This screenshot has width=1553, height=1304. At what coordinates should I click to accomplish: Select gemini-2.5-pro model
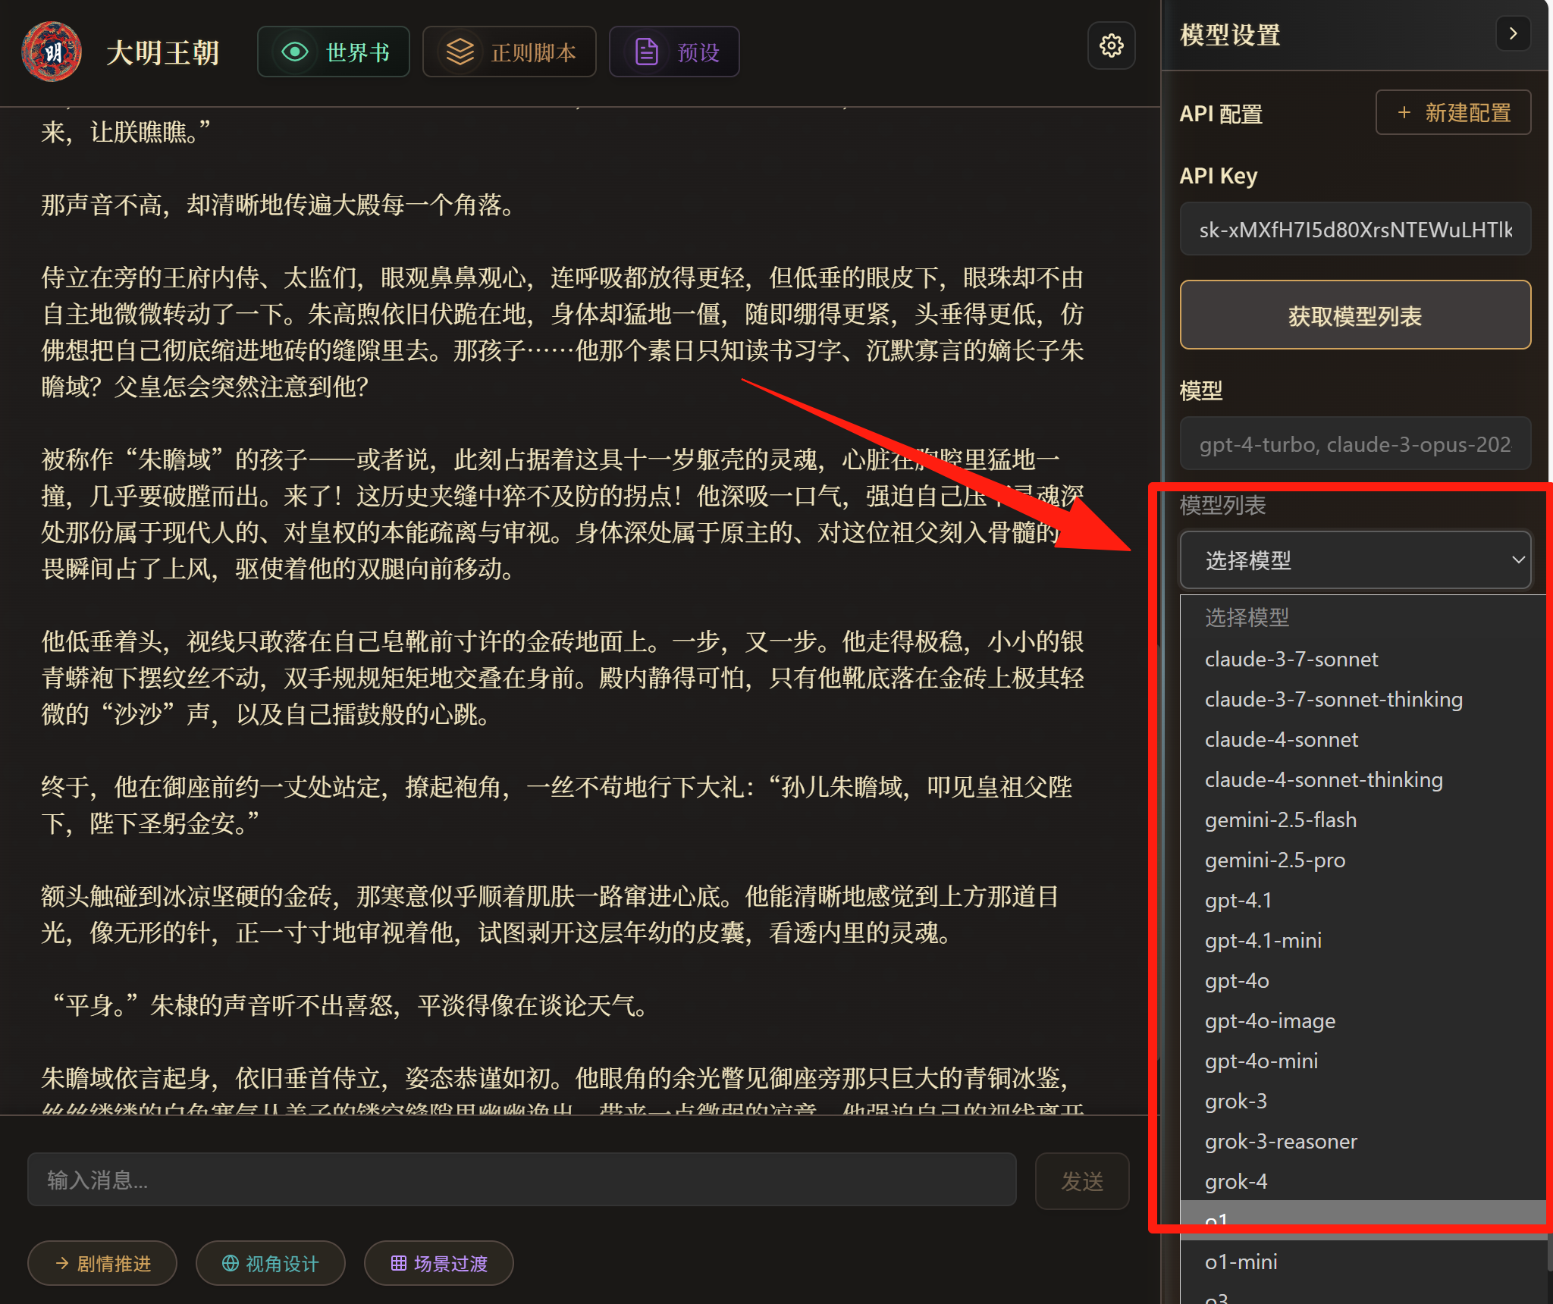1363,860
